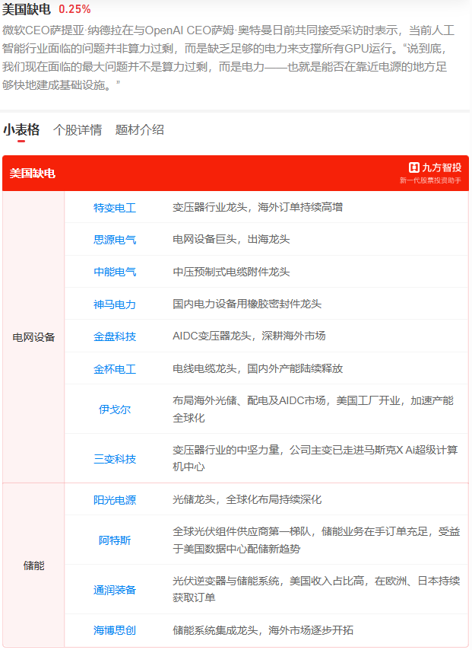Click the 美国缺电 page title
472x650 pixels.
click(x=27, y=9)
